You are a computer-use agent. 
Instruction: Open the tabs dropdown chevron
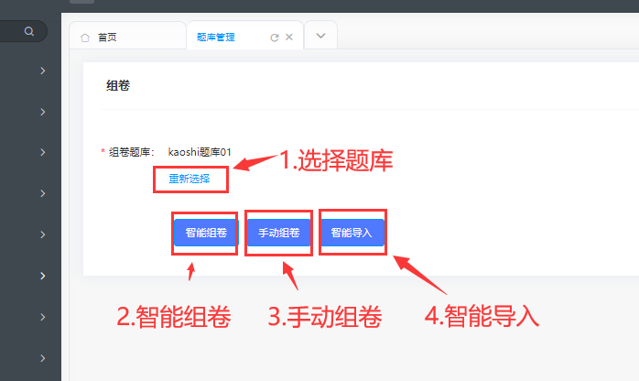pos(320,36)
